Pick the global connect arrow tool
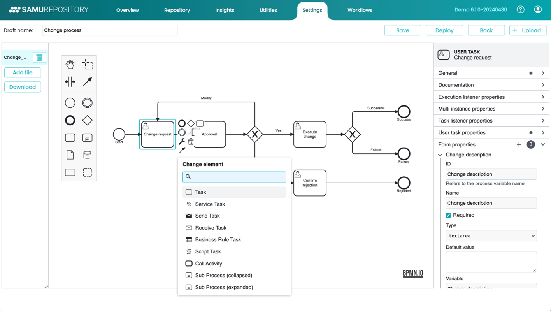 click(x=87, y=81)
